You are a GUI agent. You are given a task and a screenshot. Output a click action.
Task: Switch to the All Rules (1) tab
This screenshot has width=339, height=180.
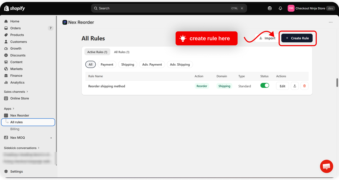tap(122, 52)
